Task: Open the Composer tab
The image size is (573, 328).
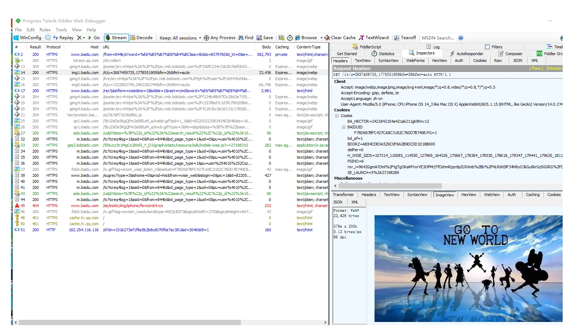Action: (x=510, y=54)
